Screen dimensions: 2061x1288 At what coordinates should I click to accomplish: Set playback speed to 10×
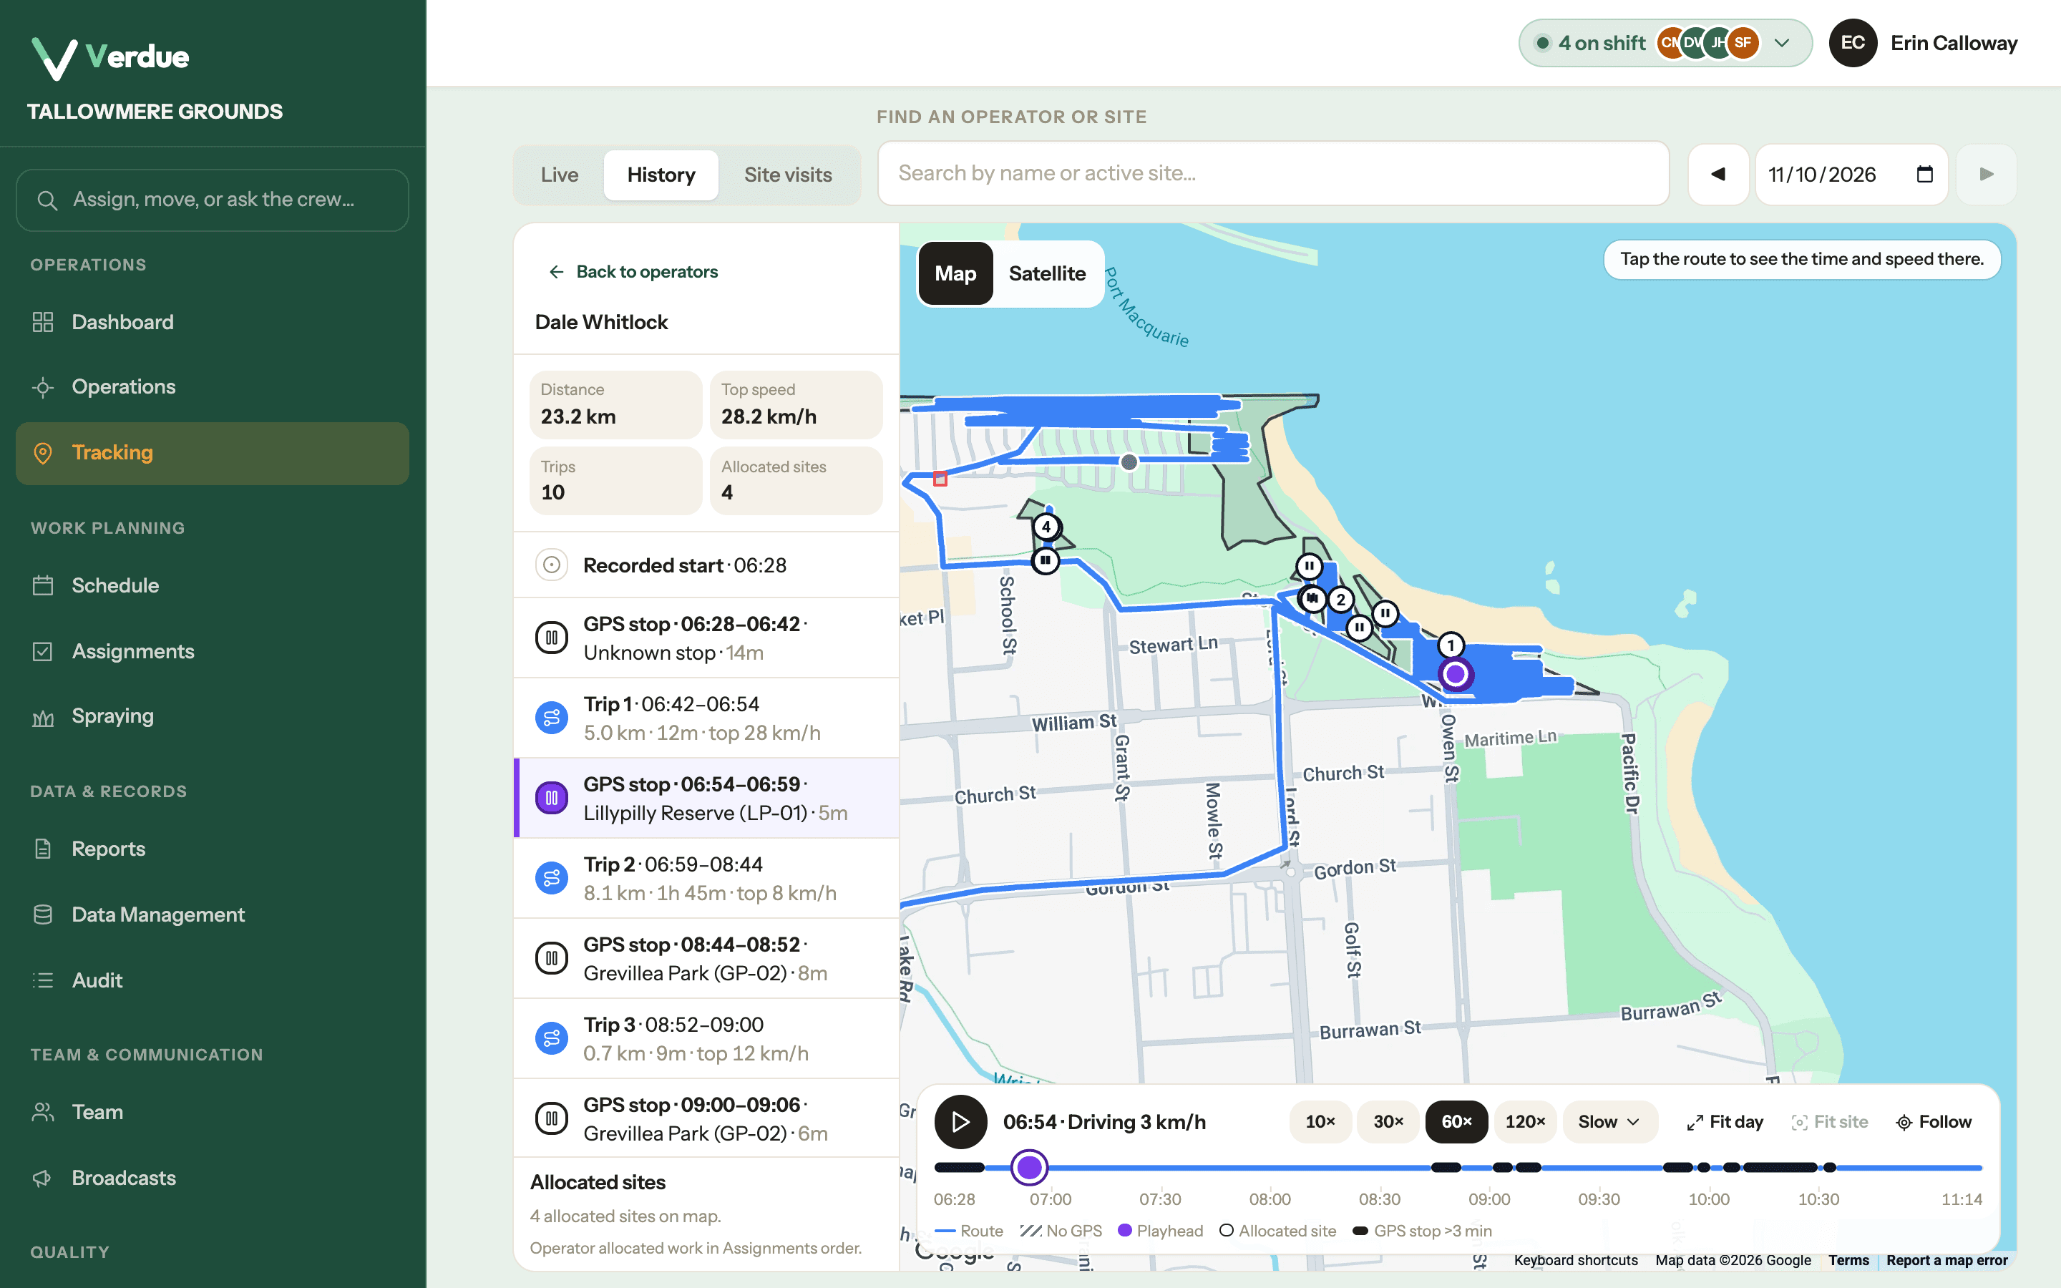[1320, 1122]
